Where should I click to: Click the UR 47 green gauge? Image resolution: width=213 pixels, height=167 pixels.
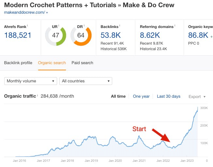pyautogui.click(x=55, y=35)
